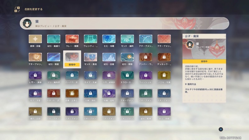Select the locked 魈月・岩宿 tan namecard
The width and height of the screenshot is (249, 140).
(x=35, y=111)
